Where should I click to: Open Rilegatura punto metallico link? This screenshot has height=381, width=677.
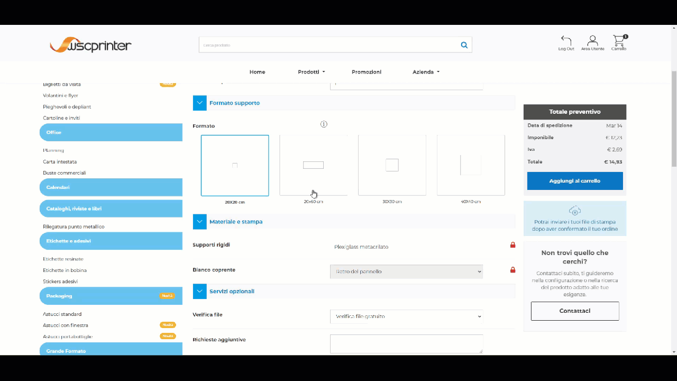[x=74, y=227]
